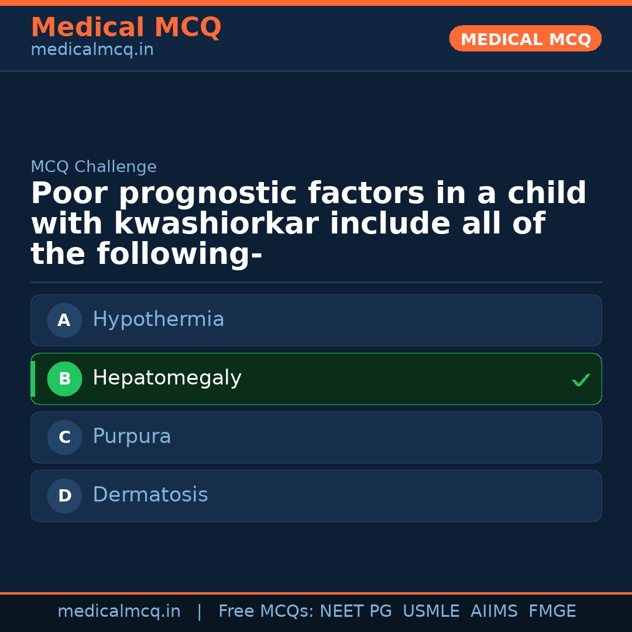Click the Hepatomegaly answer text
Image resolution: width=632 pixels, height=632 pixels.
[x=167, y=378]
